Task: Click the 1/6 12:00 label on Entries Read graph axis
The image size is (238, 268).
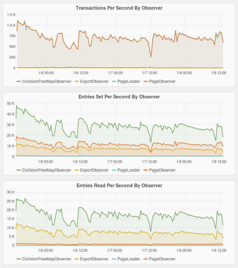Action: 80,250
